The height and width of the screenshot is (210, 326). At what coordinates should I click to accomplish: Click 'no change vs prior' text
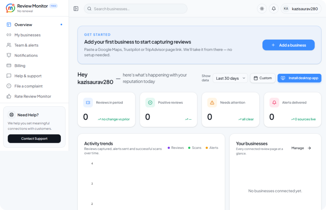(x=115, y=119)
